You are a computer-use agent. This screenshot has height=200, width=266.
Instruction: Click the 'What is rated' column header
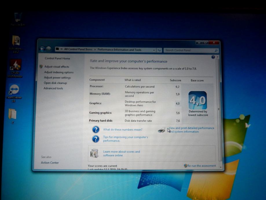(133, 80)
